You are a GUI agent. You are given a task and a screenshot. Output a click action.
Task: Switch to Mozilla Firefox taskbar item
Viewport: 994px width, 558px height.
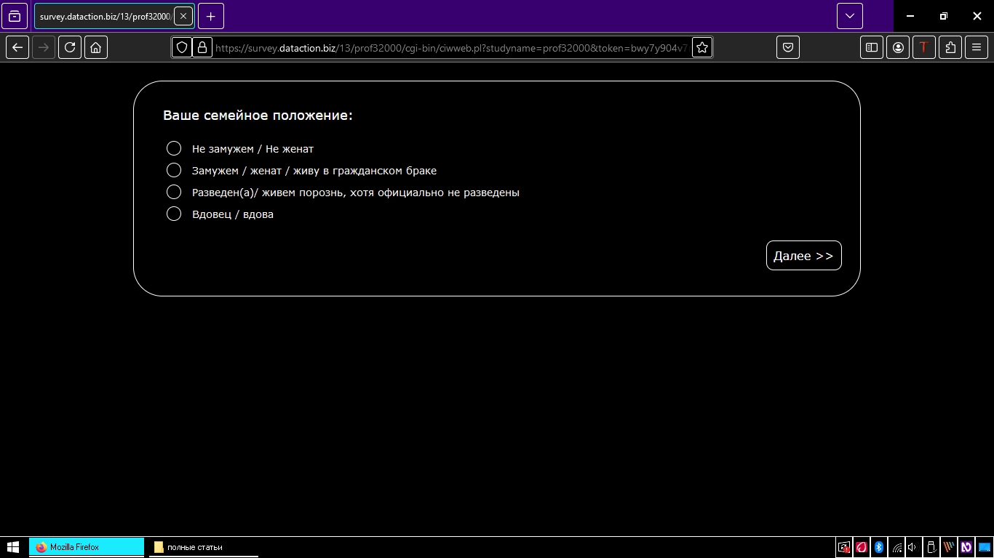[x=87, y=547]
